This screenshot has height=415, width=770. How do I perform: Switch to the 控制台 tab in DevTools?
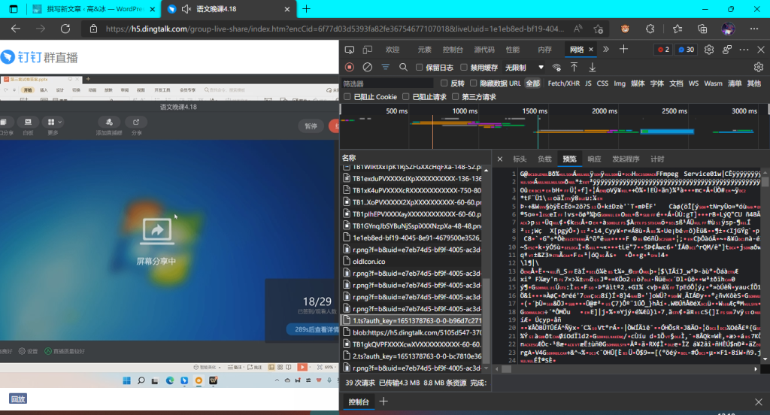pyautogui.click(x=453, y=50)
